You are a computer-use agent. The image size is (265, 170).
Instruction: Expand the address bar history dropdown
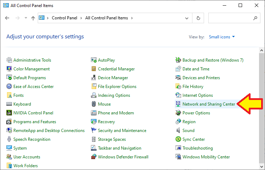coord(187,18)
